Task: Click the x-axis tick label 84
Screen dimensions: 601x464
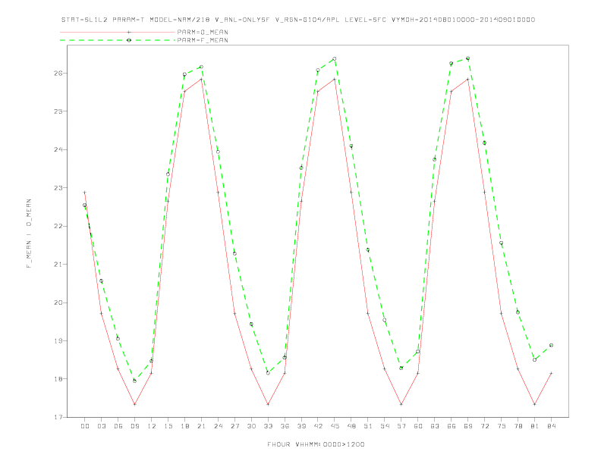Action: 551,426
